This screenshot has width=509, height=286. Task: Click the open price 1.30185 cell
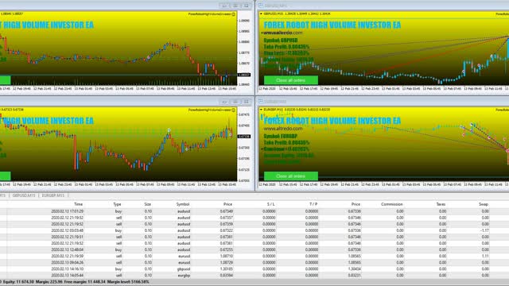pos(227,269)
